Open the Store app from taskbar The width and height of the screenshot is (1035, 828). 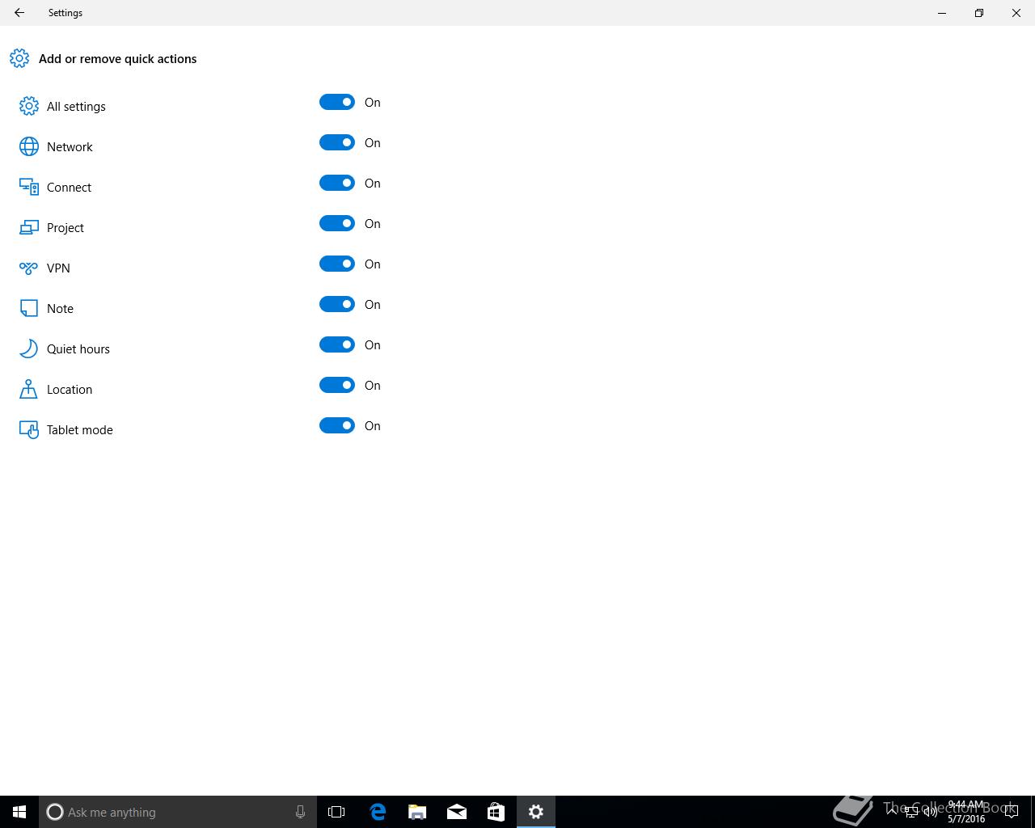[x=496, y=812]
